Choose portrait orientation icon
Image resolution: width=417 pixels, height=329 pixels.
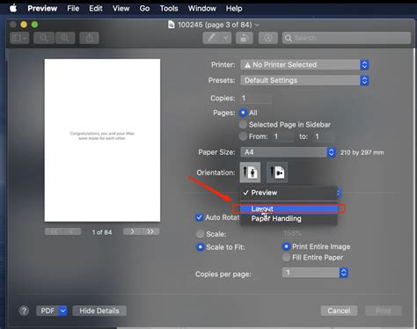250,172
